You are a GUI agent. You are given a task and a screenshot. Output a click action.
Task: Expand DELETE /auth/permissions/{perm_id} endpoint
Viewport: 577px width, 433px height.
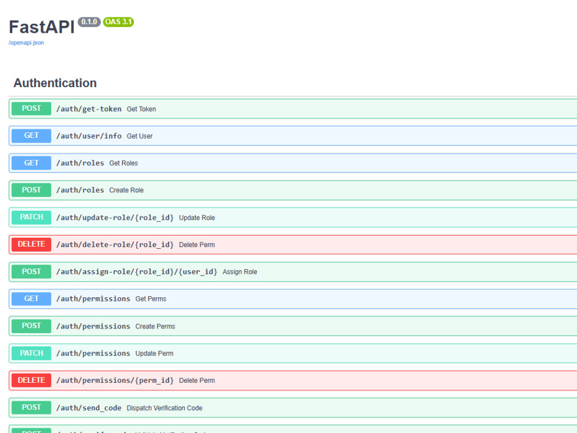tap(293, 380)
